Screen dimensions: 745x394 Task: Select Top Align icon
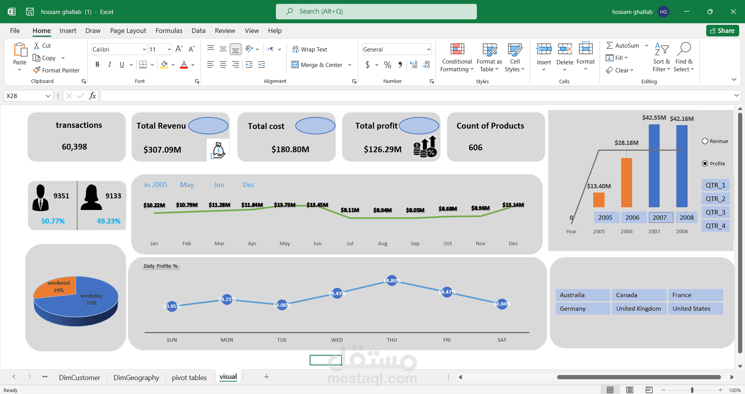point(211,49)
